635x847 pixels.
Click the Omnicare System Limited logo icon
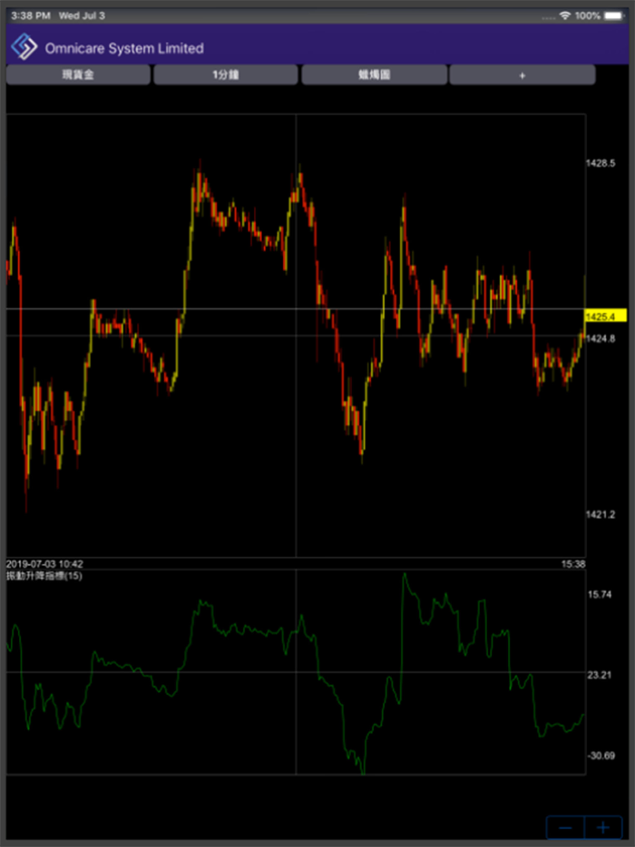[24, 47]
